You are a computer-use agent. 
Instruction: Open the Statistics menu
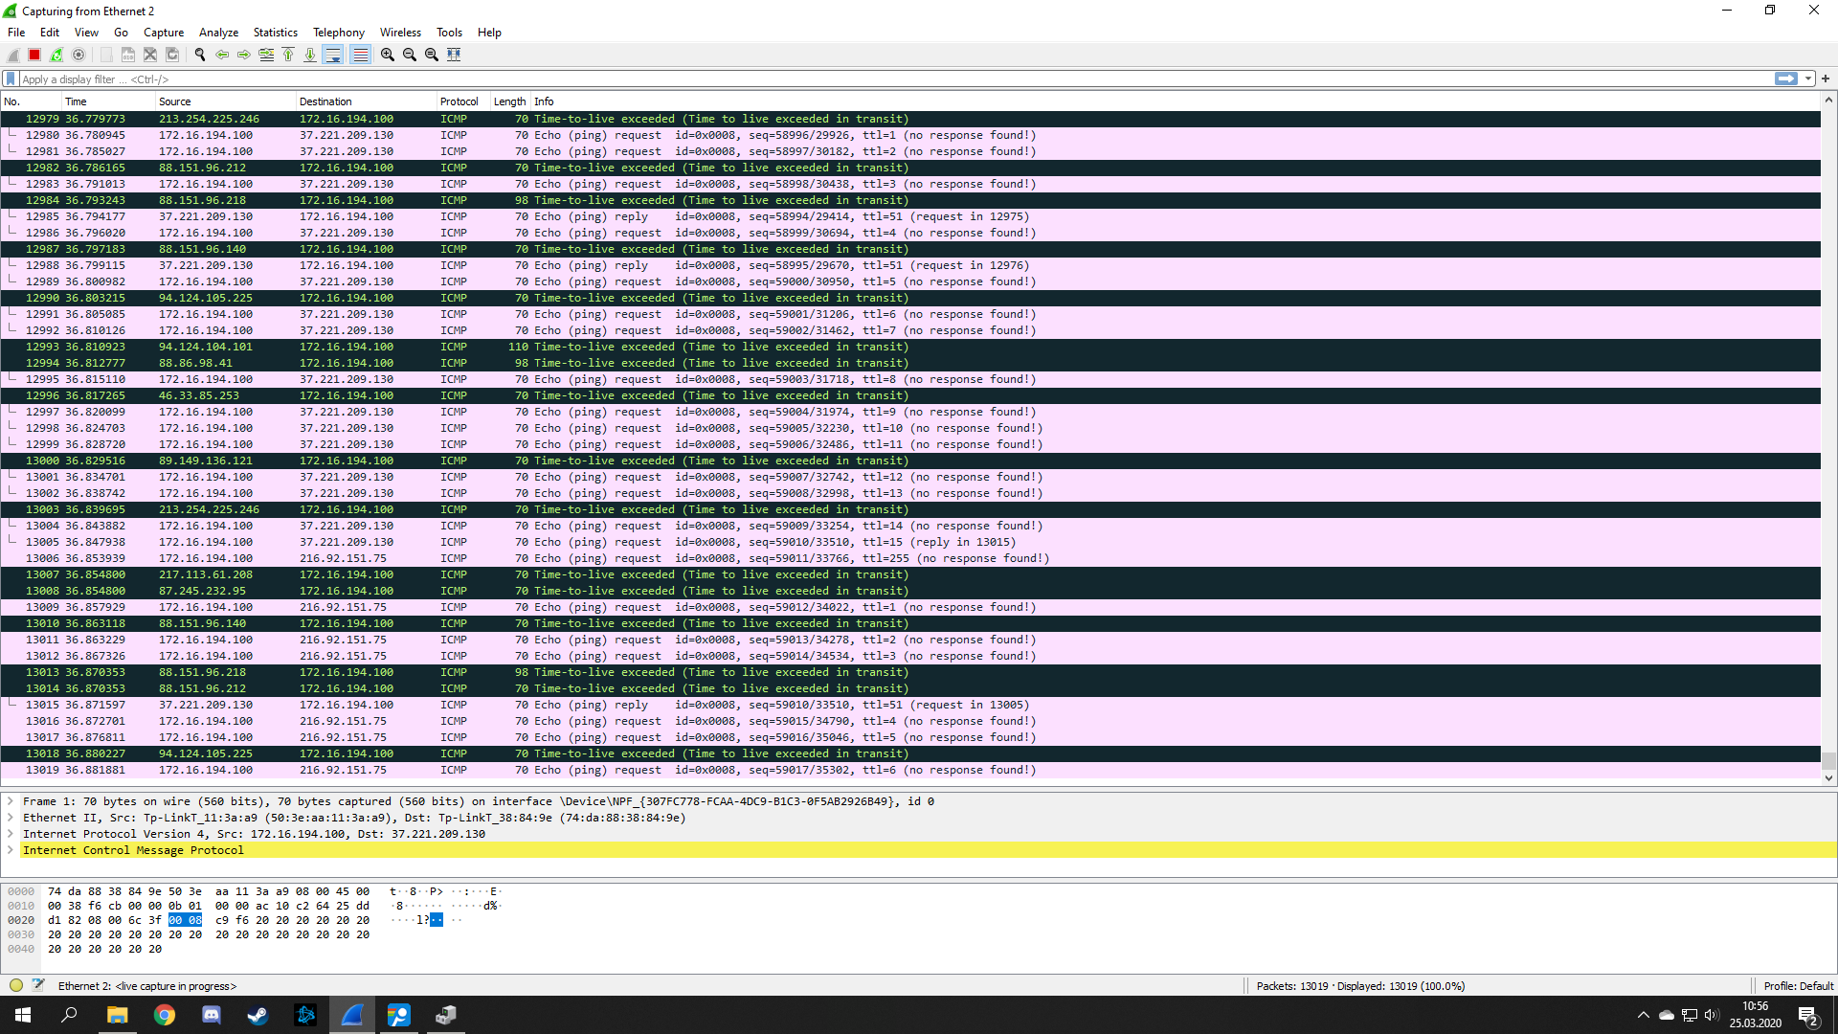click(x=275, y=32)
